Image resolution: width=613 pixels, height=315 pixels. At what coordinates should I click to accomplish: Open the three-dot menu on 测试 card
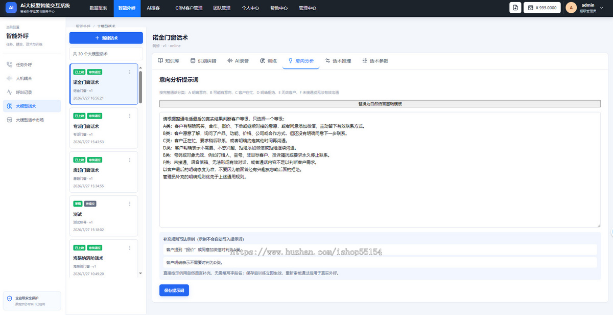tap(130, 204)
